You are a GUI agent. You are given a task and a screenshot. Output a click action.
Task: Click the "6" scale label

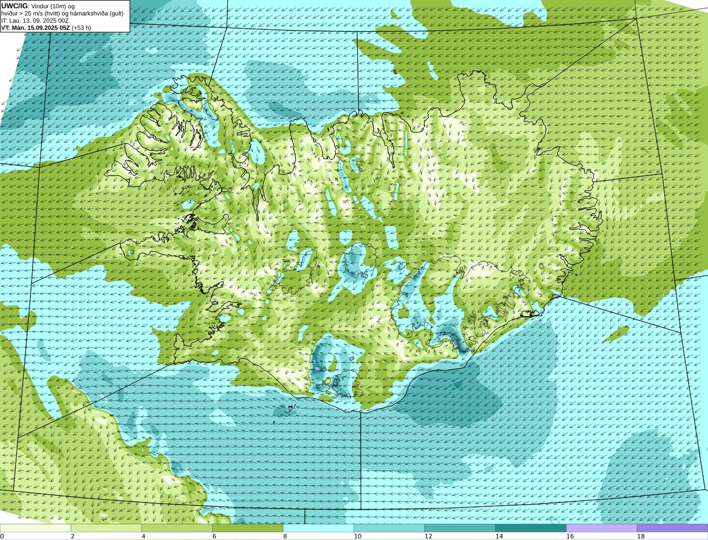point(214,536)
